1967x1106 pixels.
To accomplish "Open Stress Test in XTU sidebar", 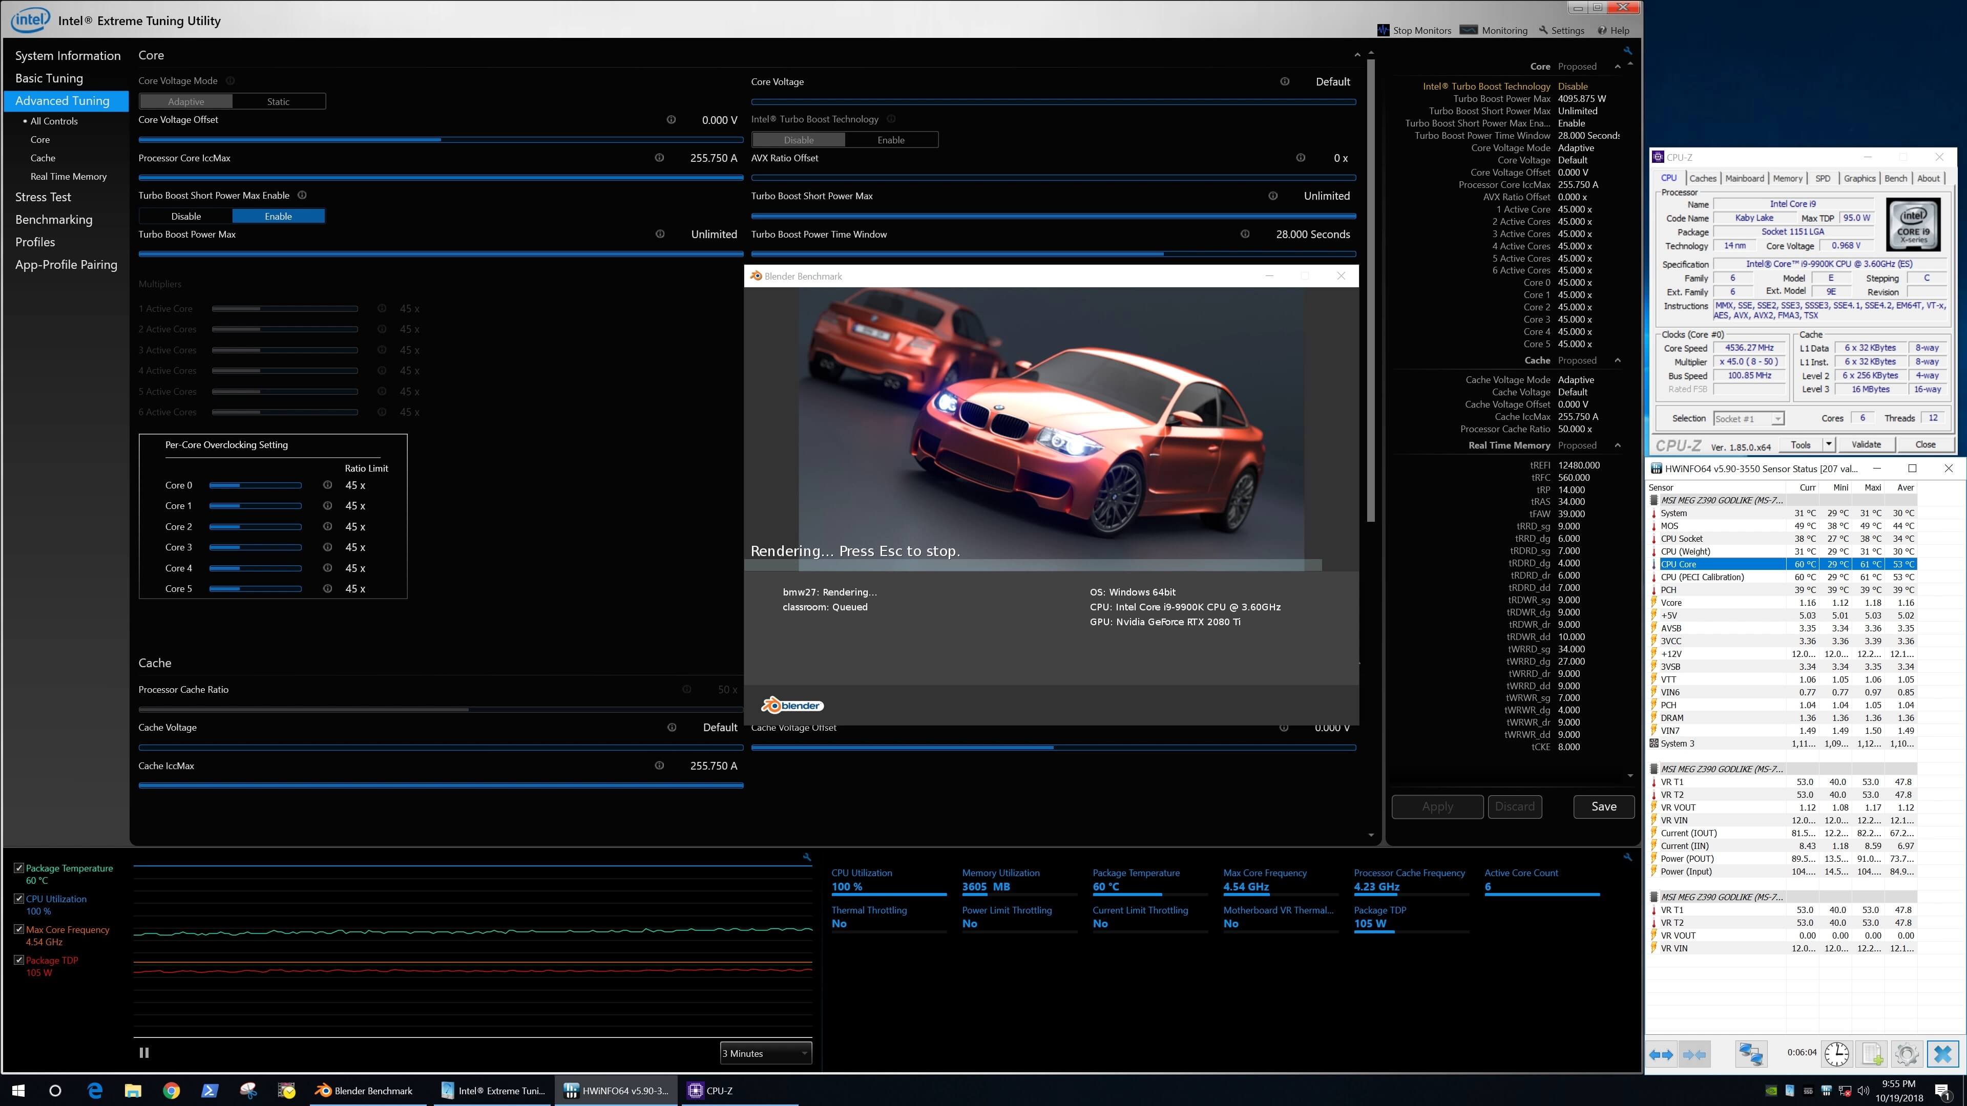I will click(43, 197).
